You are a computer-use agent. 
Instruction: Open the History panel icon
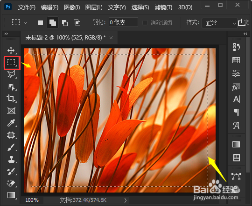(236, 47)
